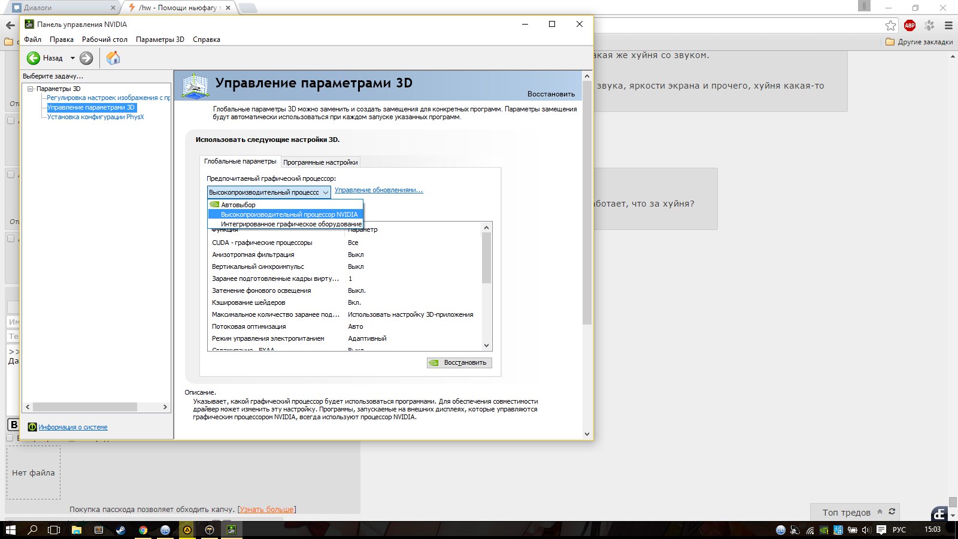
Task: Open Другие закладки bookmarks folder
Action: tap(919, 42)
